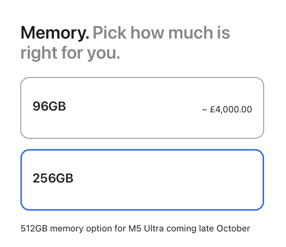
Task: Click the 'right for you.' heading line
Action: click(71, 53)
